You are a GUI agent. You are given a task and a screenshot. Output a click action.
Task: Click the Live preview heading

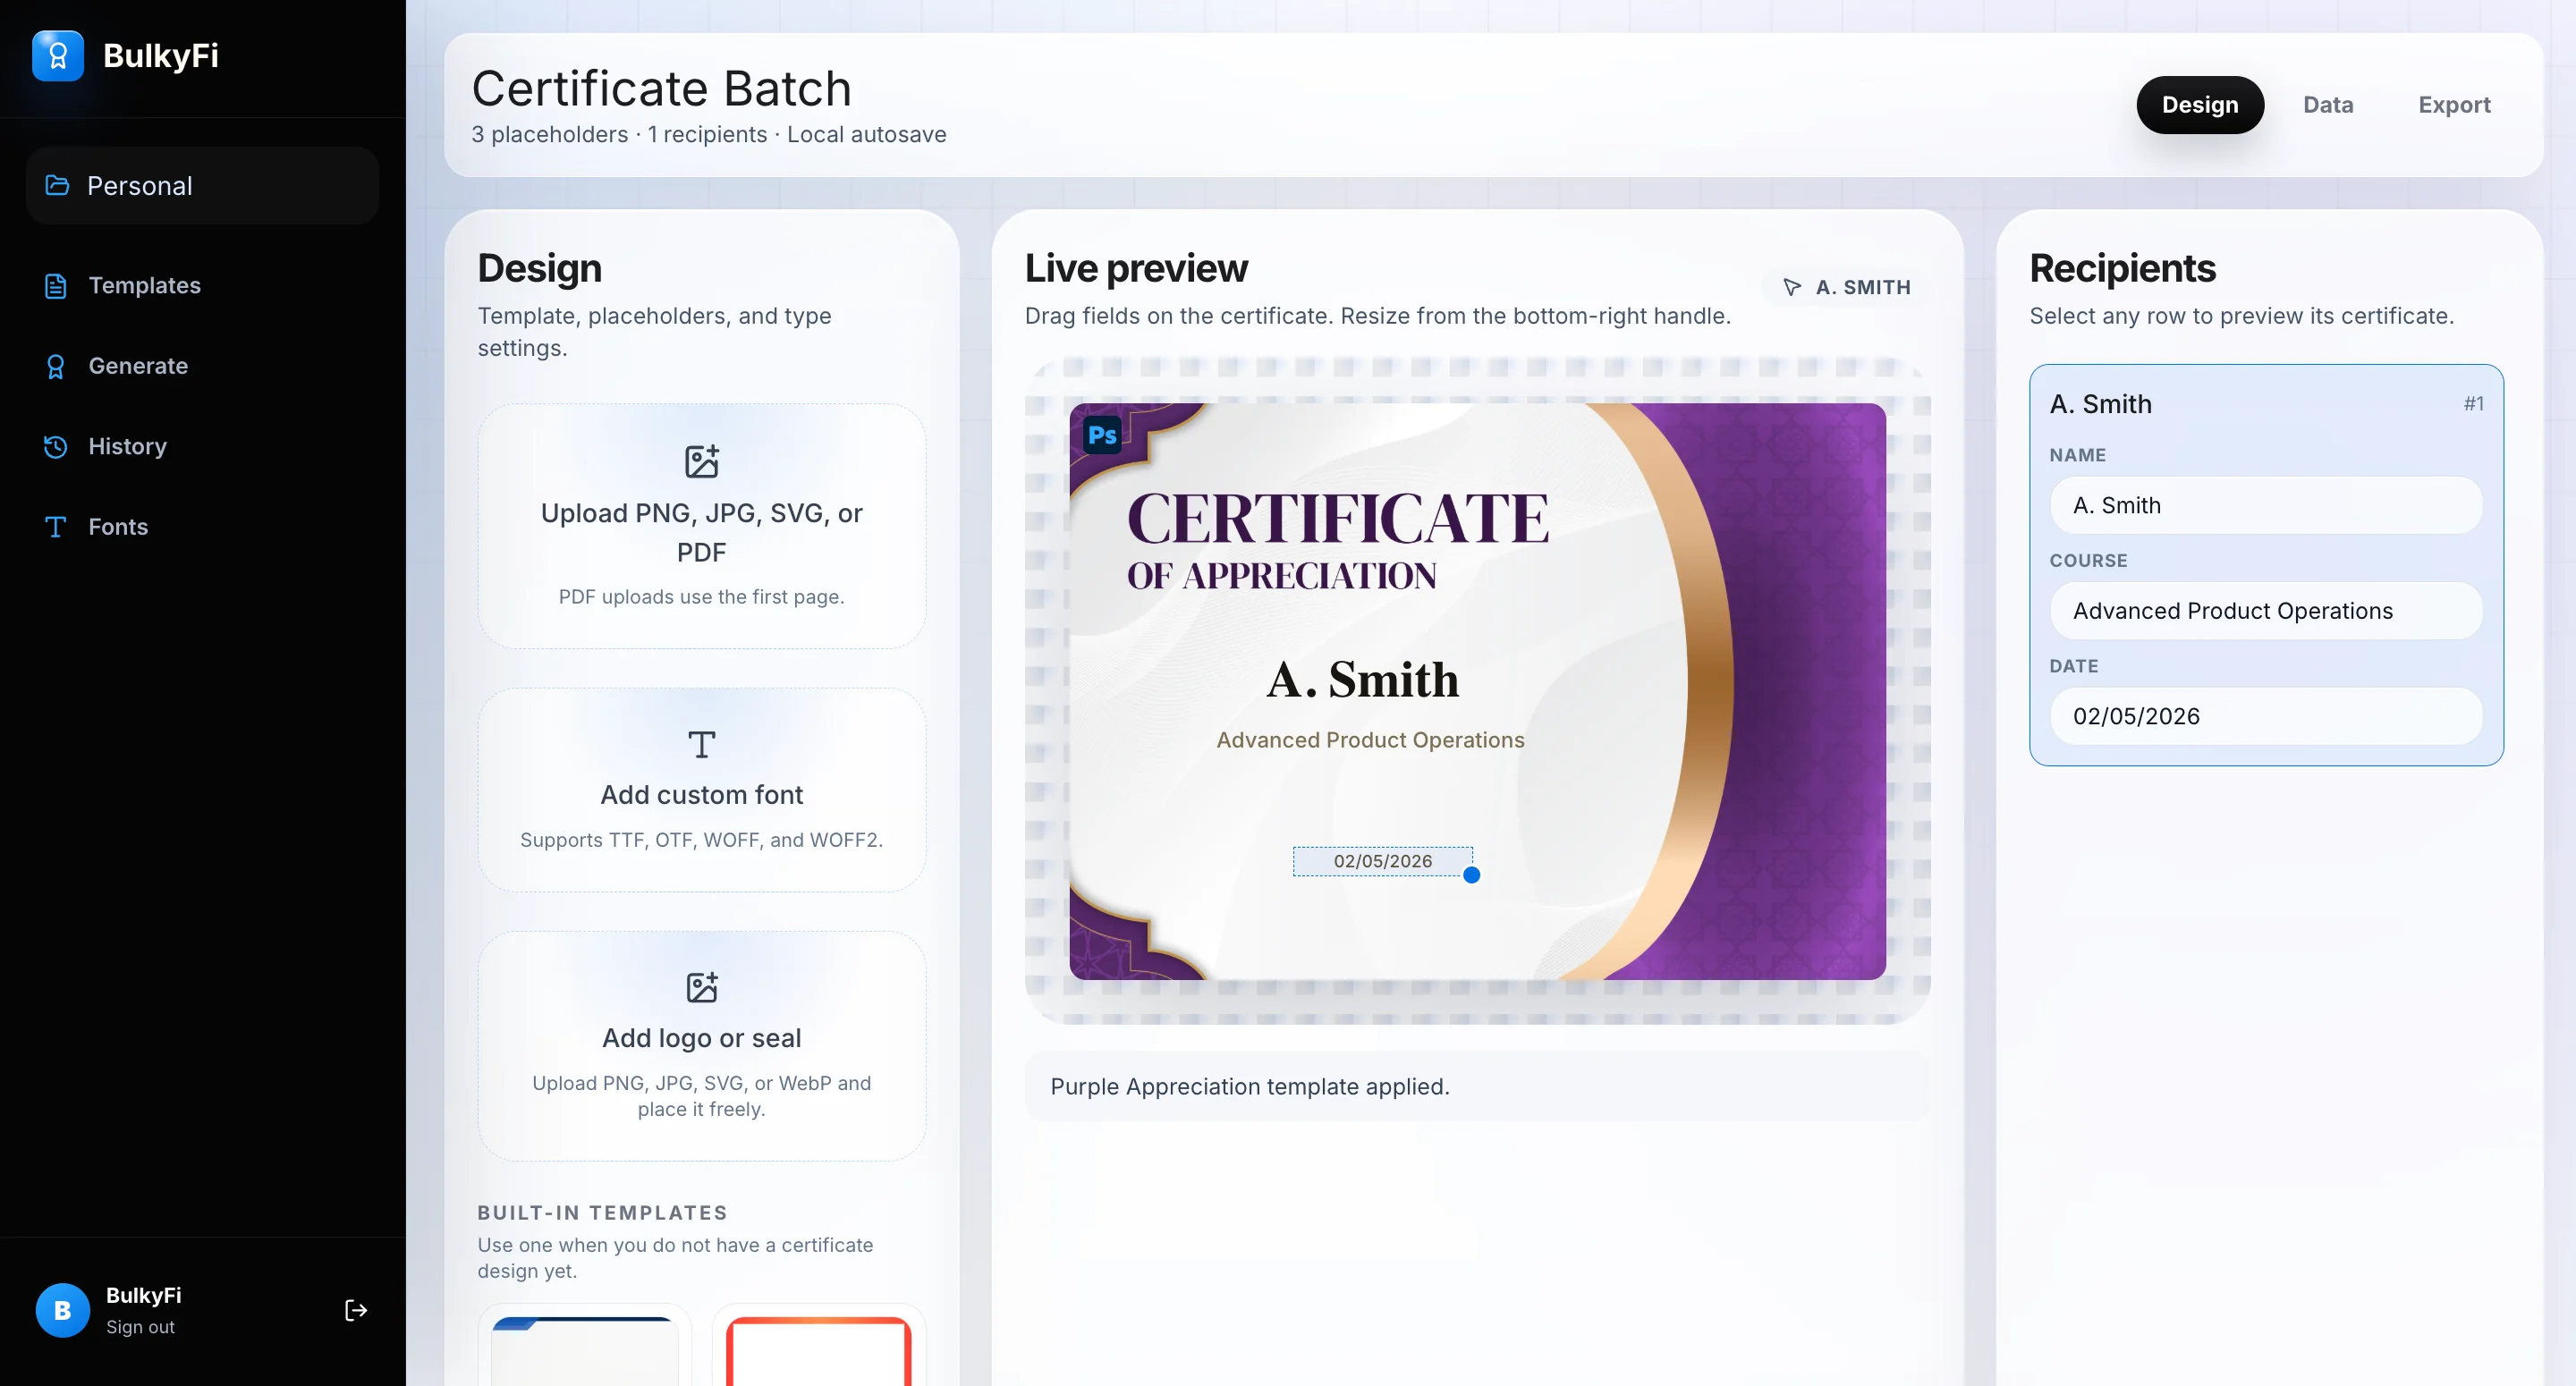click(1136, 269)
